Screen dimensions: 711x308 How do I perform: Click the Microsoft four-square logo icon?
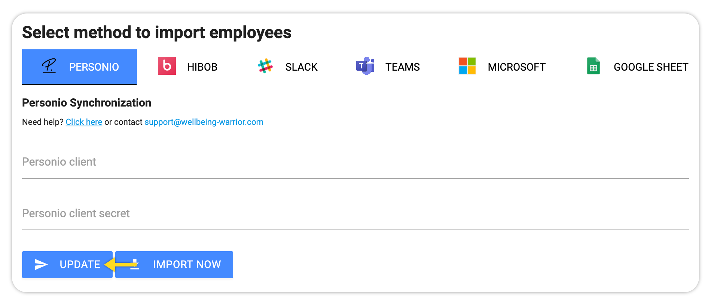(467, 66)
